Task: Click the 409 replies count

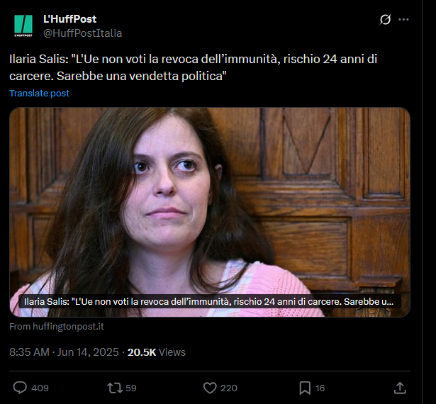Action: (40, 388)
